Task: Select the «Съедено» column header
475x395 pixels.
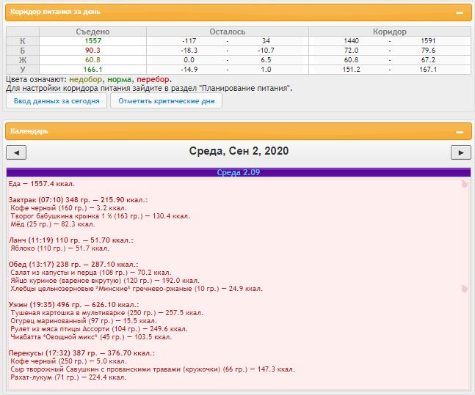Action: [x=93, y=32]
